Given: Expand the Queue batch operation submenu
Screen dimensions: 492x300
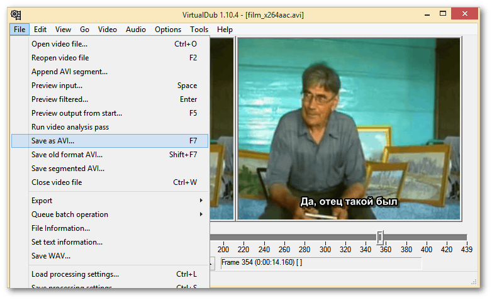Looking at the screenshot, I should 70,214.
